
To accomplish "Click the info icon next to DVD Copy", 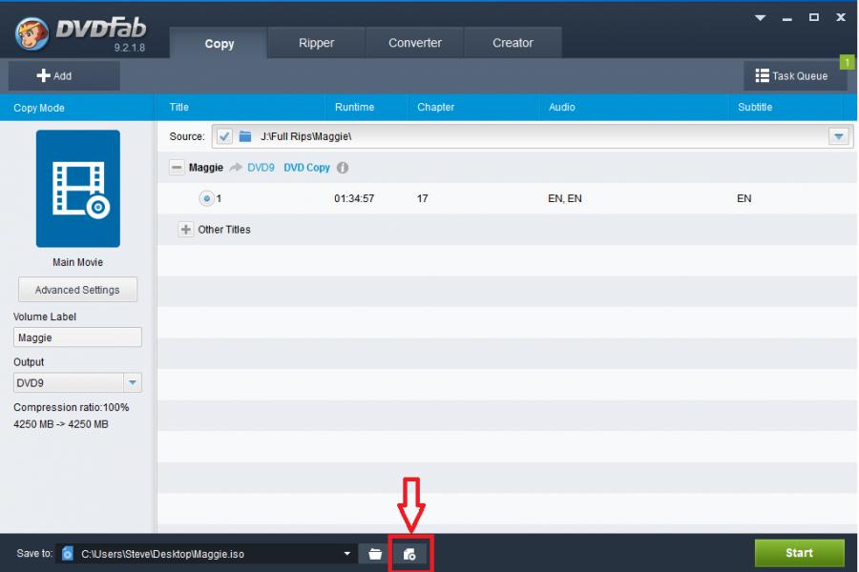I will [x=343, y=168].
